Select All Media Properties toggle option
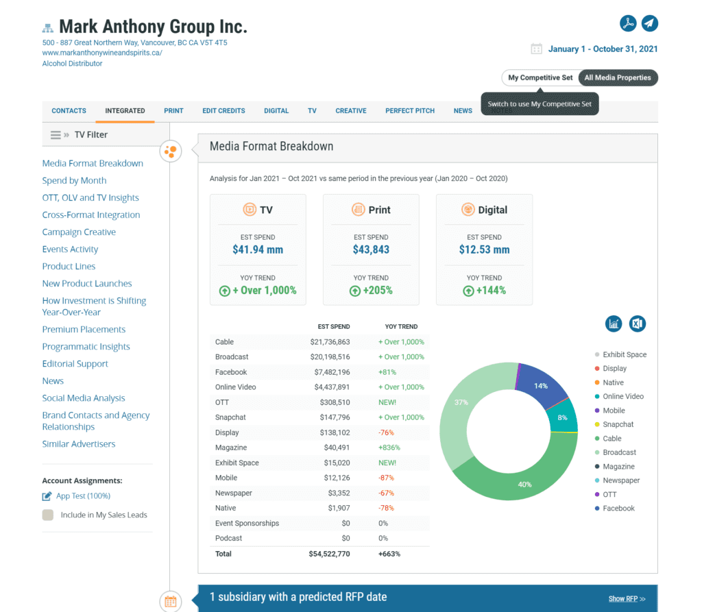 click(x=618, y=77)
